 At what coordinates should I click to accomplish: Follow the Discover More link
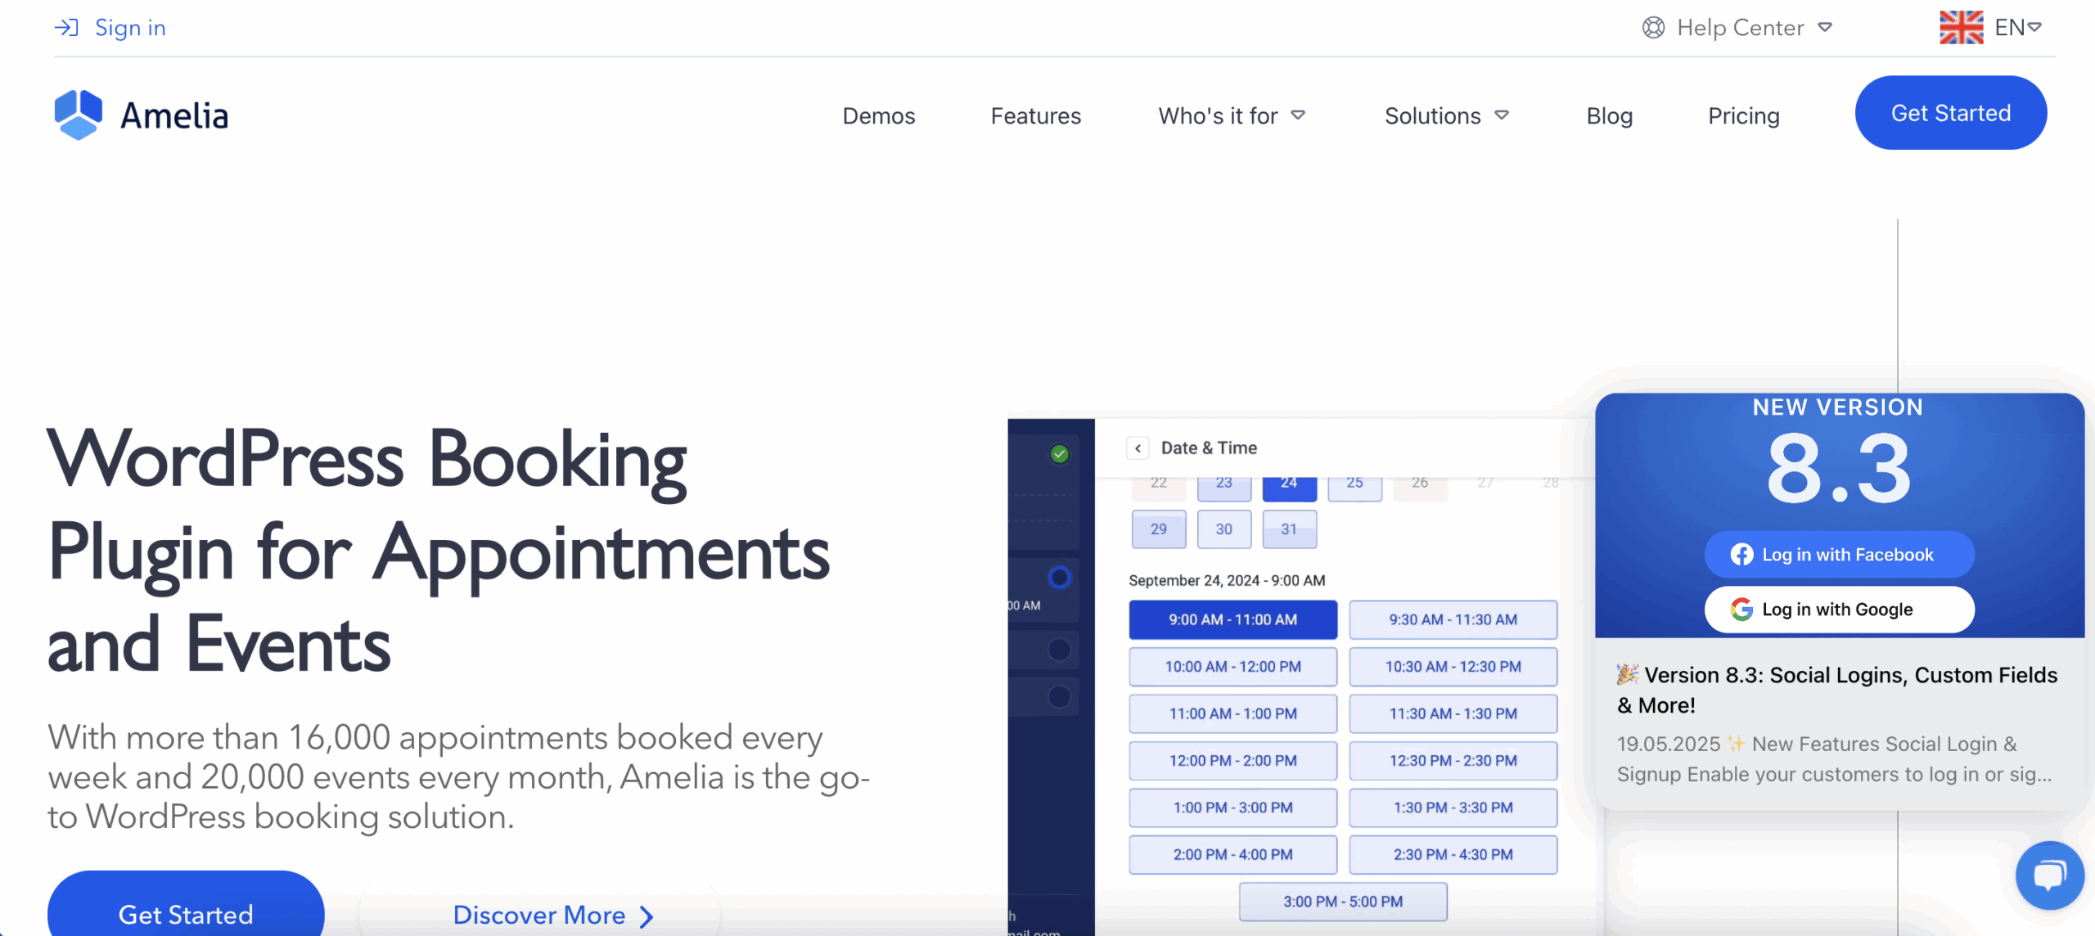(553, 915)
